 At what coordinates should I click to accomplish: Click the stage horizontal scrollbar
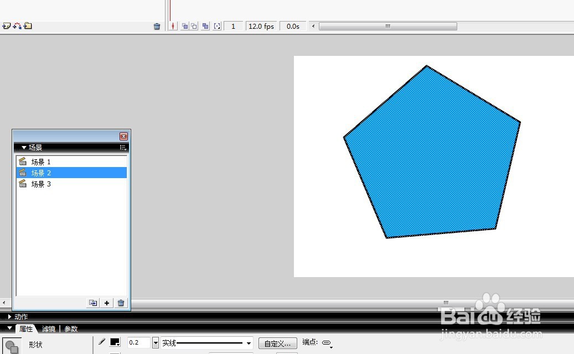446,303
